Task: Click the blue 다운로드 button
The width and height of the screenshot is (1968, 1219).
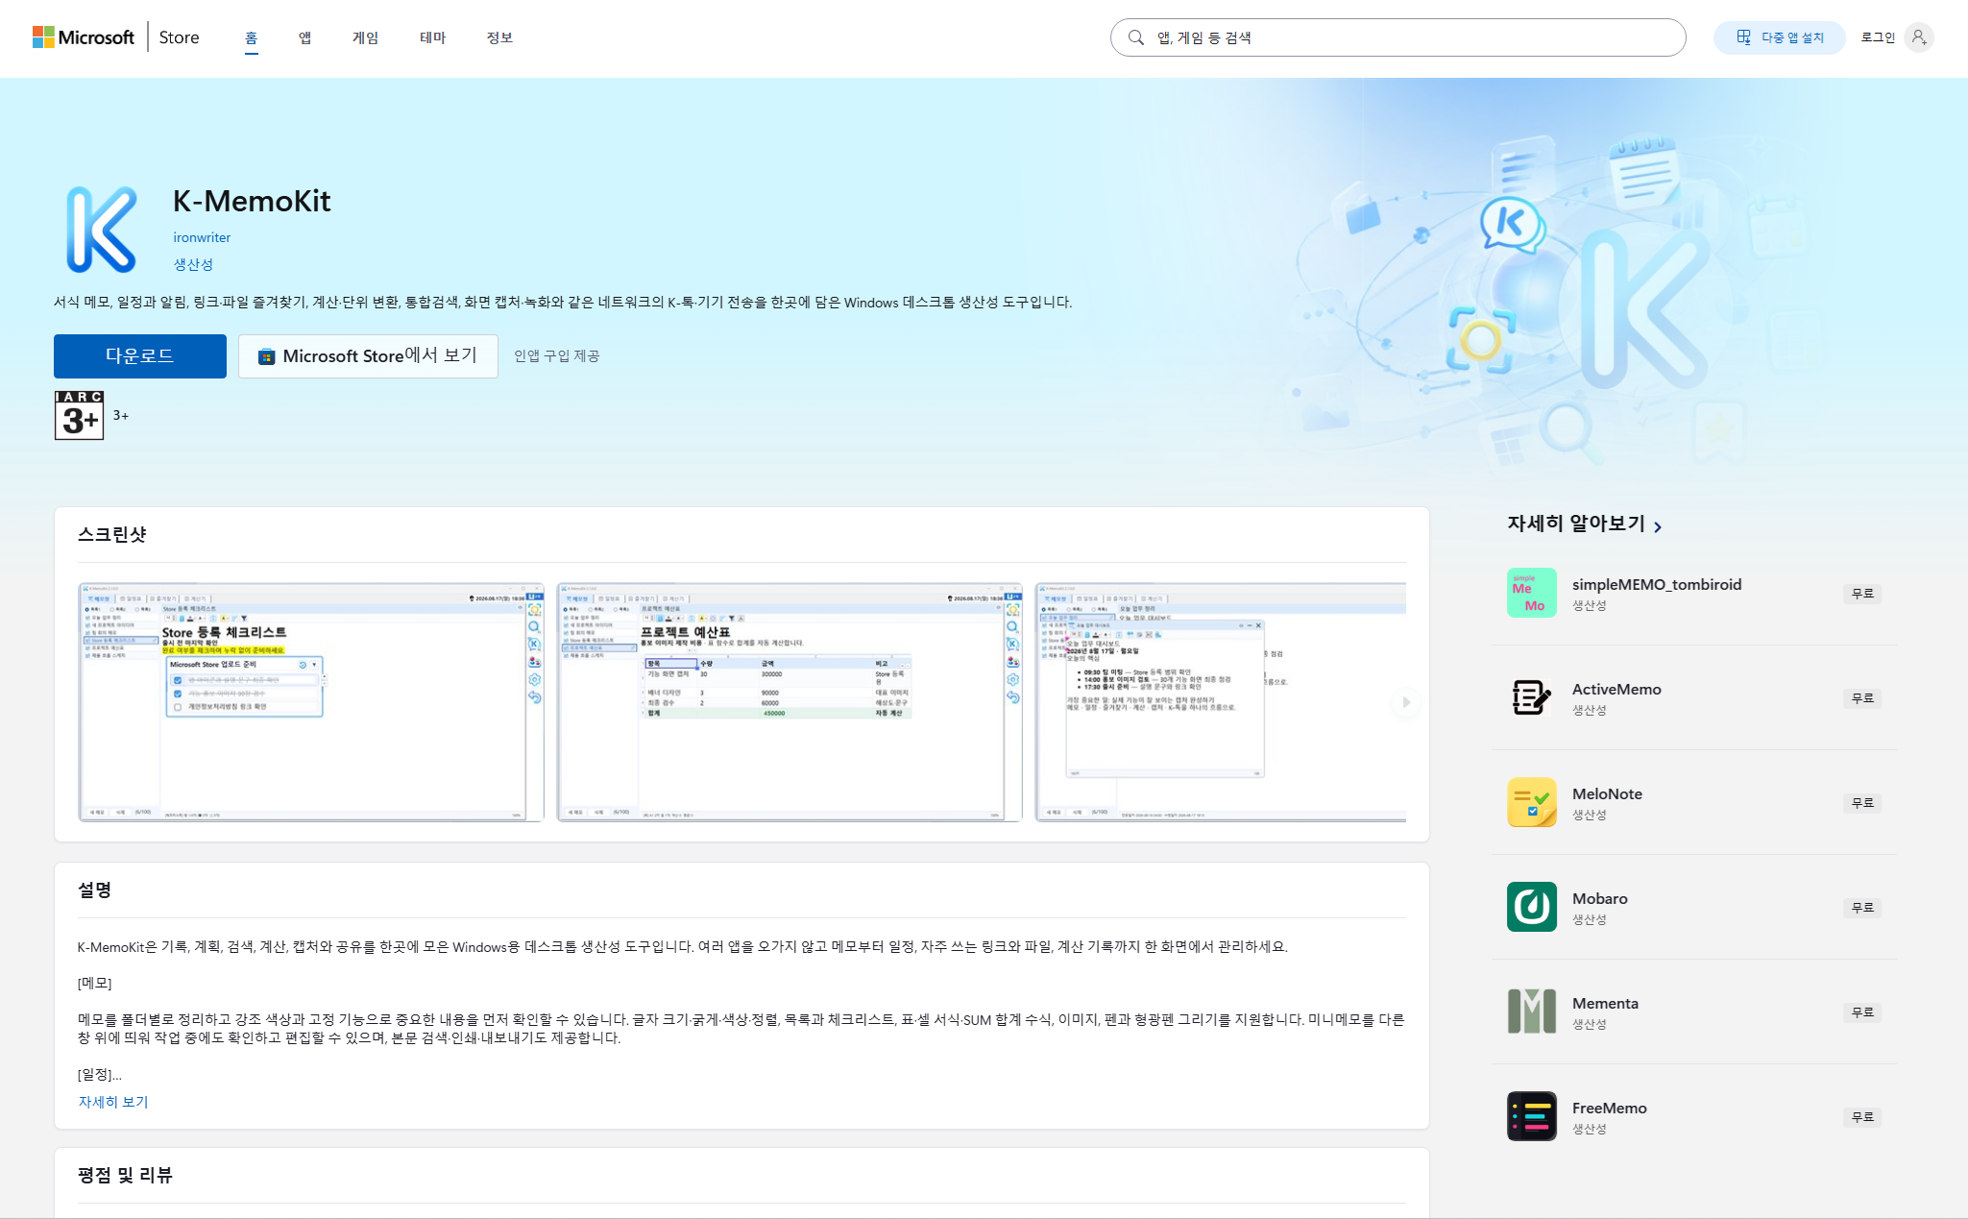Action: click(x=140, y=356)
